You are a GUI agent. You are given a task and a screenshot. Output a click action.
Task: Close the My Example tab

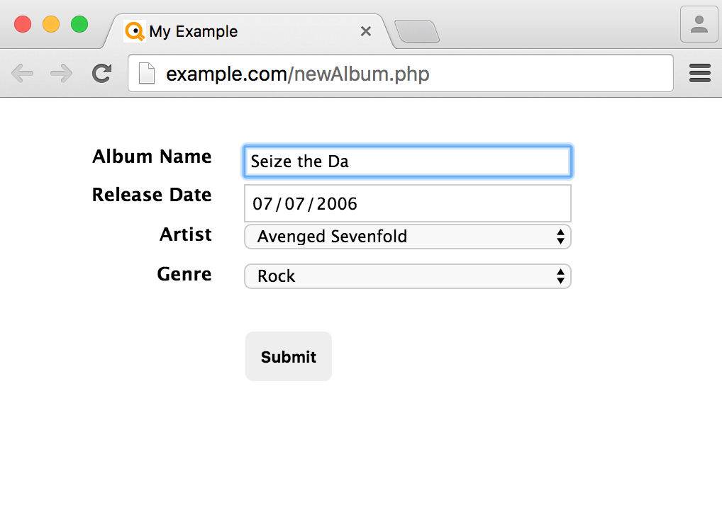click(366, 31)
